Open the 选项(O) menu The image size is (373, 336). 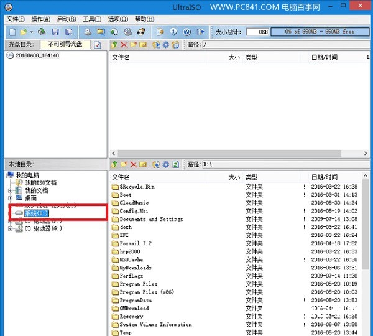point(118,19)
